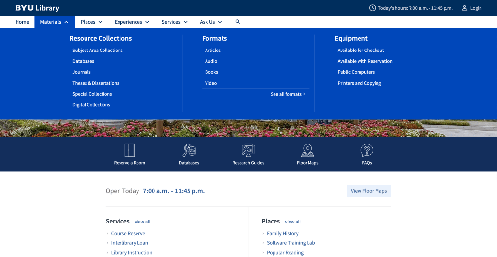This screenshot has height=257, width=497.
Task: Expand the Ask Us dropdown menu
Action: (x=211, y=22)
